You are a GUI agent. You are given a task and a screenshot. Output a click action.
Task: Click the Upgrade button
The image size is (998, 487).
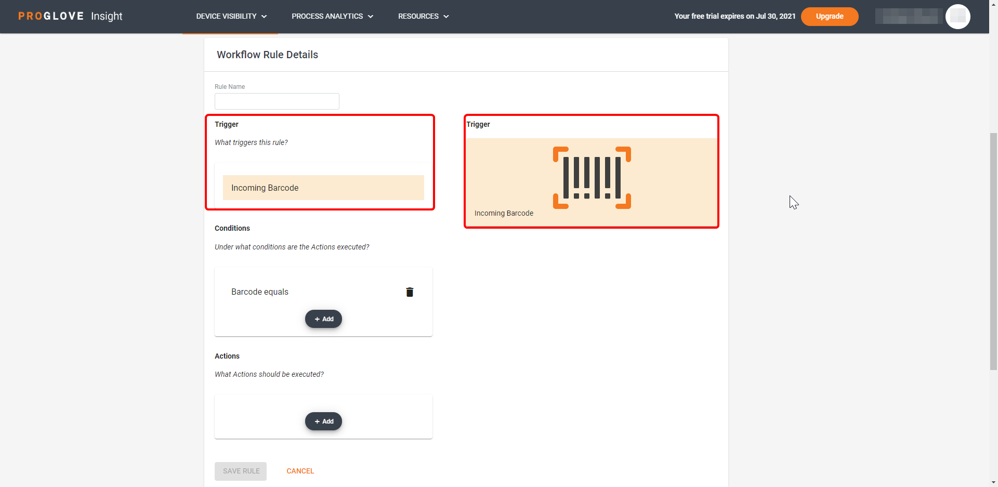pos(830,16)
